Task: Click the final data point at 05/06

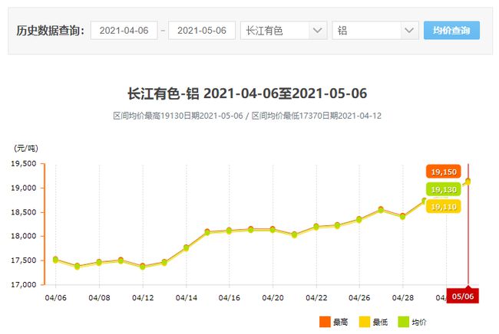Action: tap(468, 182)
